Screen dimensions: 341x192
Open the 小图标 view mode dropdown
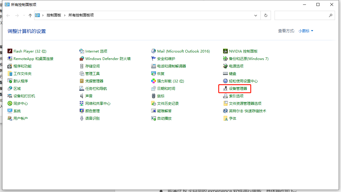pyautogui.click(x=306, y=31)
